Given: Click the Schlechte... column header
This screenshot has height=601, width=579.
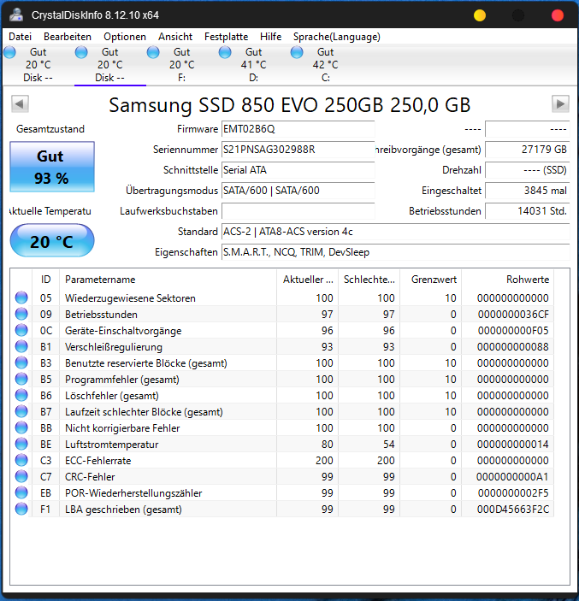Looking at the screenshot, I should pyautogui.click(x=369, y=280).
